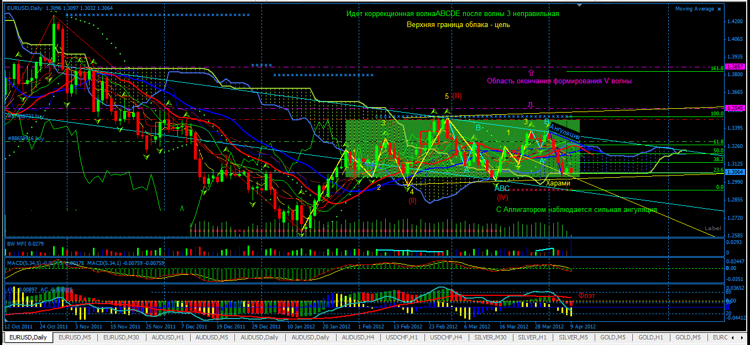Click the BW MFI 0.0279 indicator label
The height and width of the screenshot is (345, 750).
[x=25, y=243]
